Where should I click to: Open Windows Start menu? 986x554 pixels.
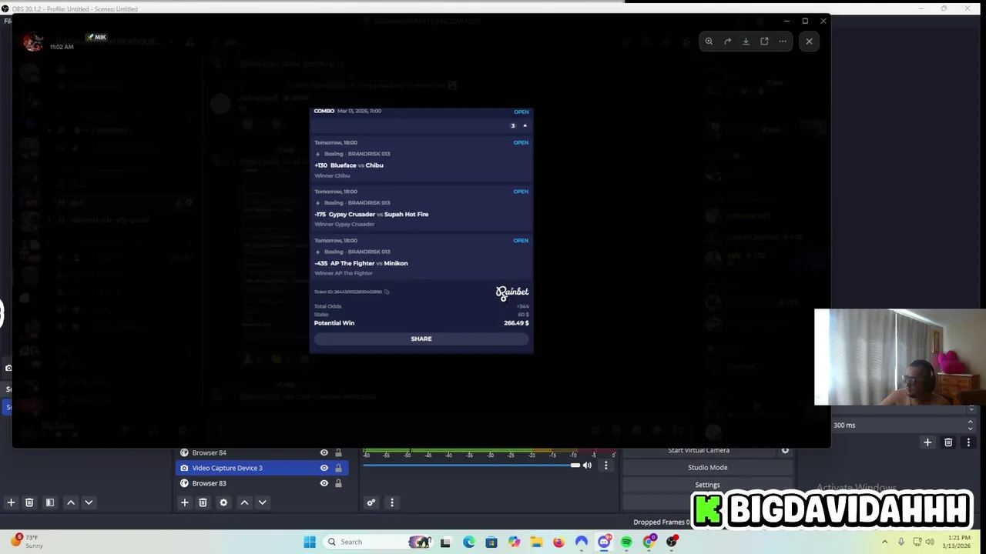pyautogui.click(x=310, y=542)
